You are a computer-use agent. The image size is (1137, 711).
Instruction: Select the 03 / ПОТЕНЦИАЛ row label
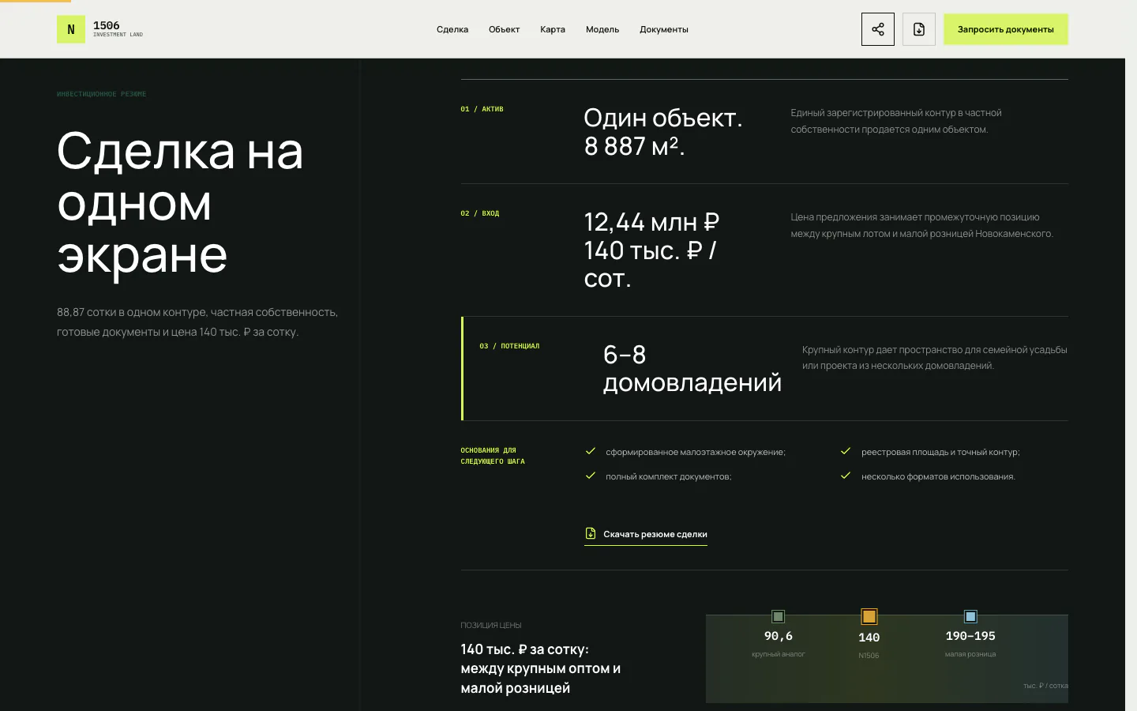coord(509,346)
